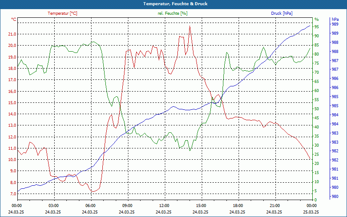Click the "11,0" temperature axis value

click(12, 148)
